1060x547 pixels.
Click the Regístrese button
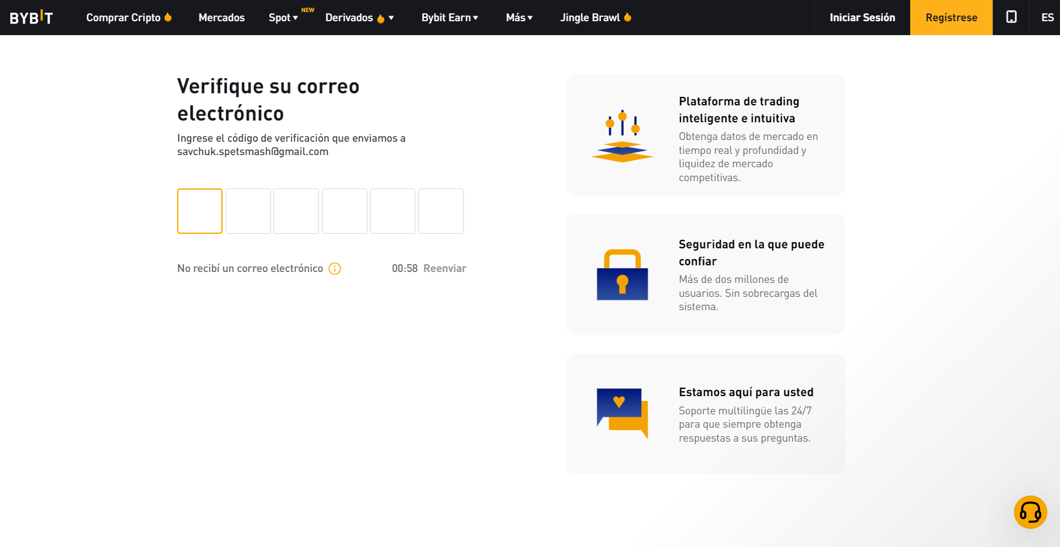pos(951,18)
